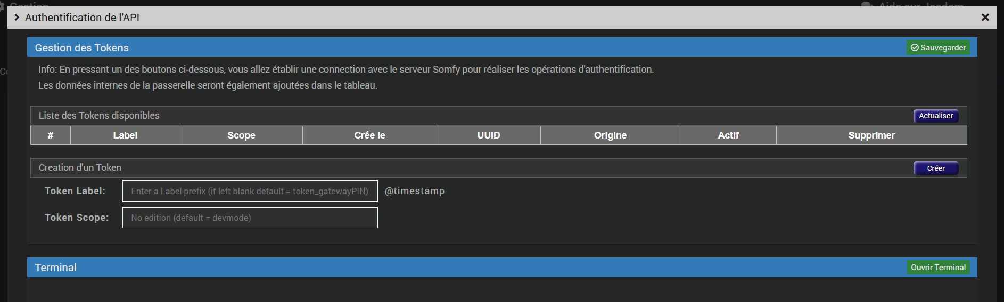
Task: Click the @timestamp suffix text
Action: [415, 191]
